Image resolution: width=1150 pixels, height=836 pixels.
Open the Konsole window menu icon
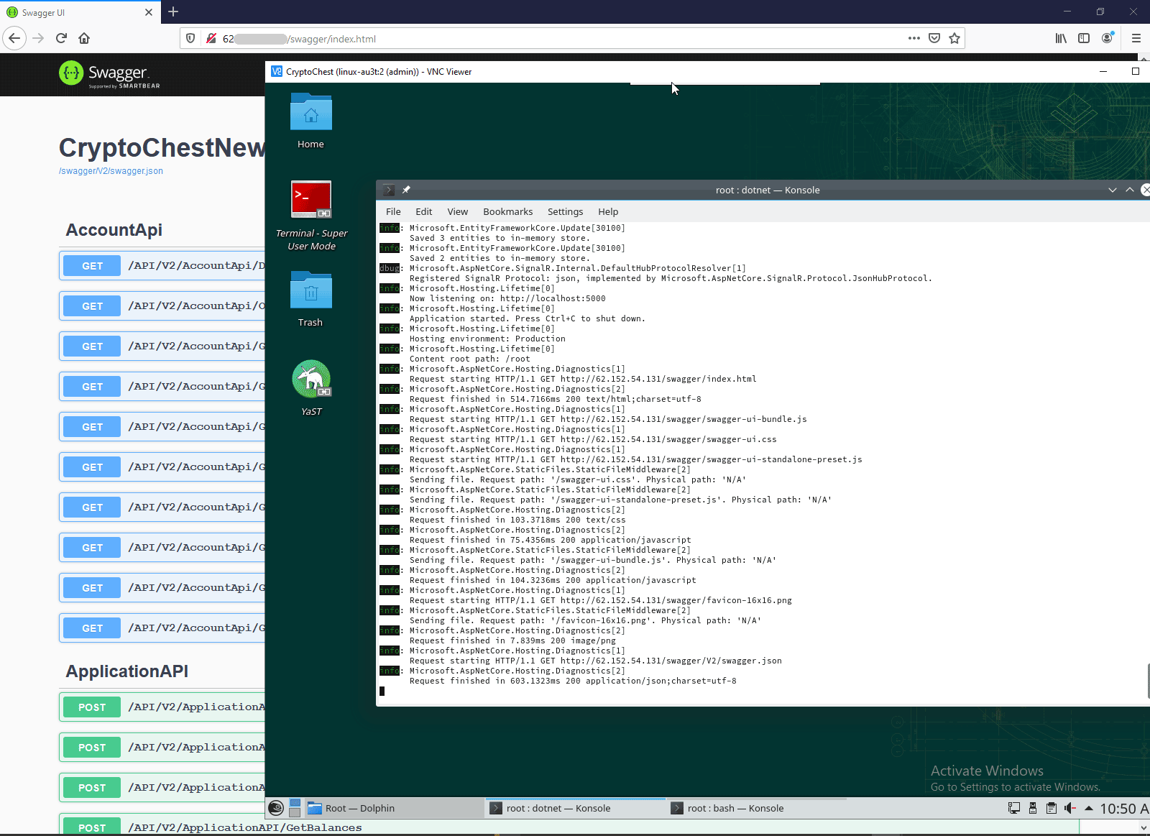[389, 190]
